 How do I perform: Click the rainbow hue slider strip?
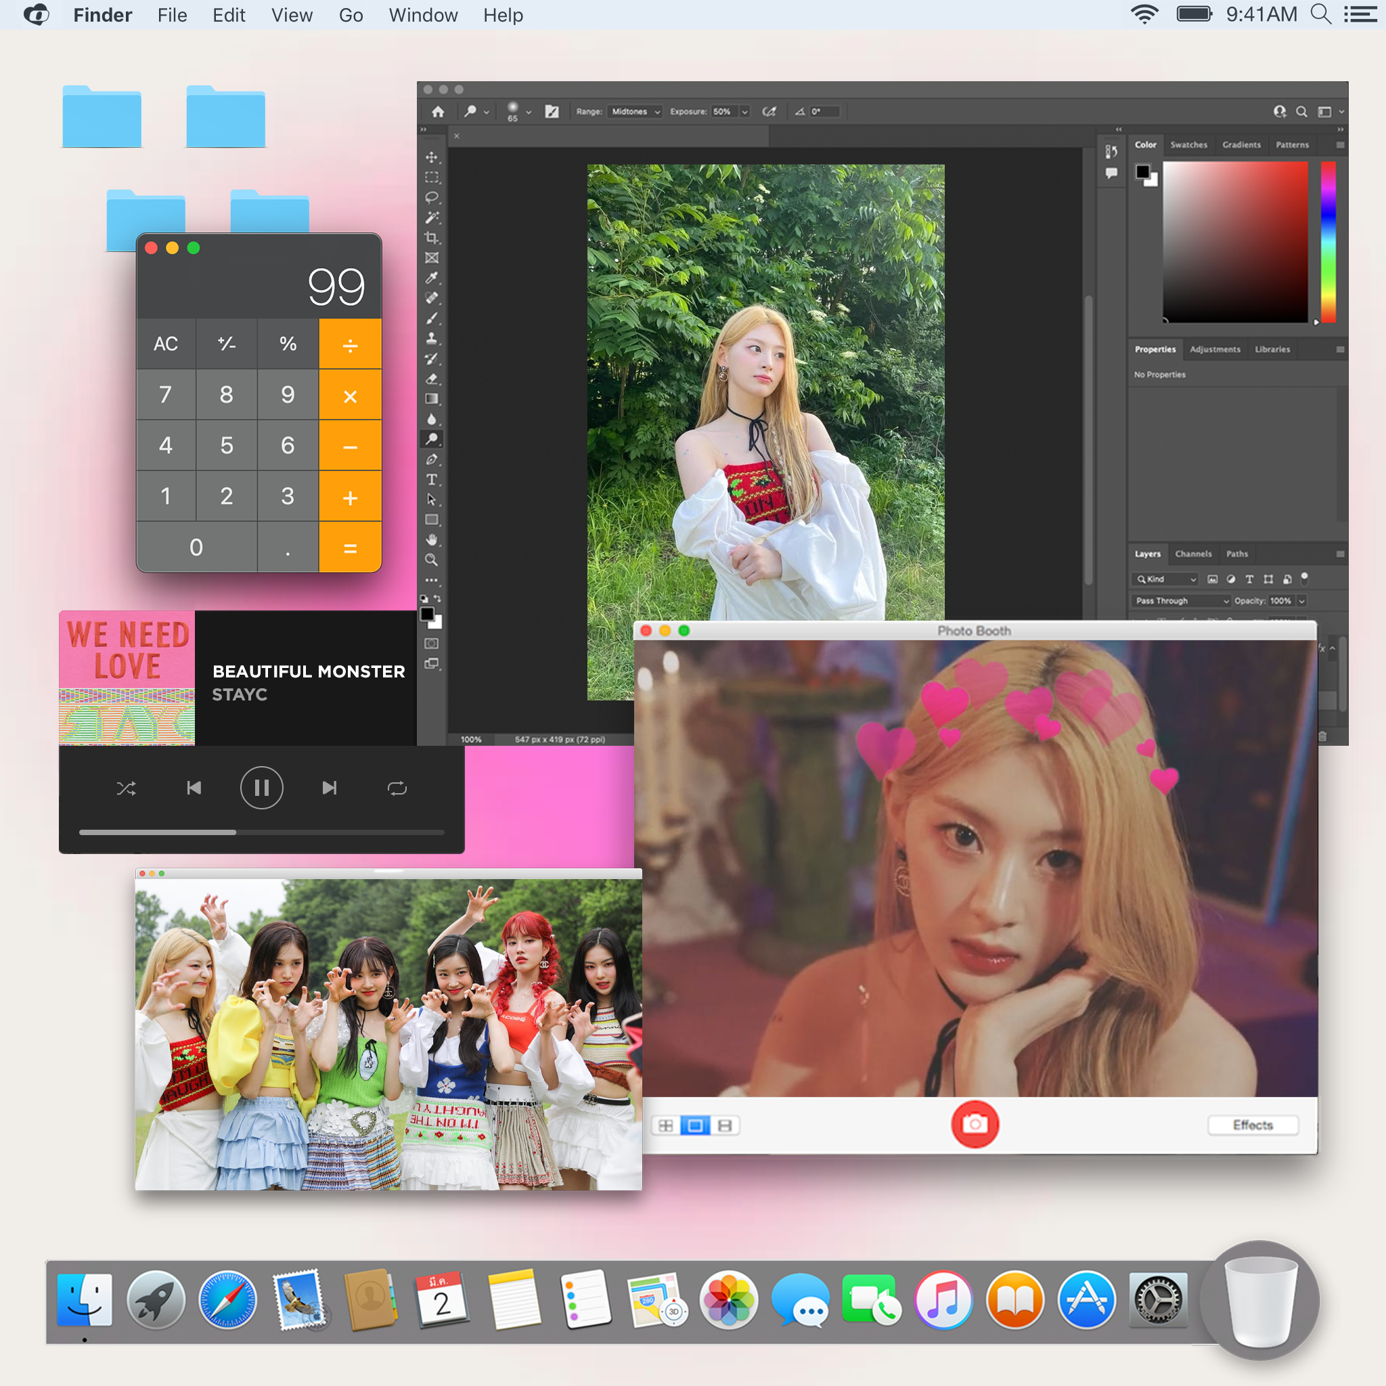[1328, 242]
